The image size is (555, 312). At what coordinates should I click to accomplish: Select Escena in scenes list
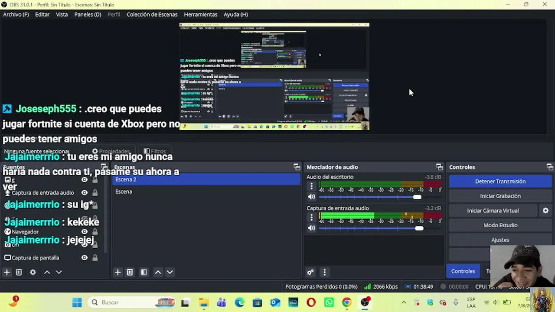tap(206, 192)
